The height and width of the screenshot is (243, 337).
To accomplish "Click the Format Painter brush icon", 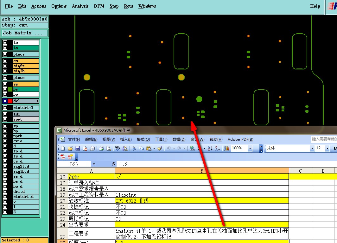I will click(160, 148).
